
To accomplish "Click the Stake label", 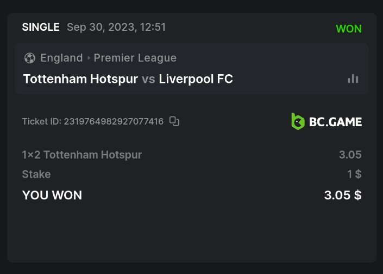I will 36,174.
